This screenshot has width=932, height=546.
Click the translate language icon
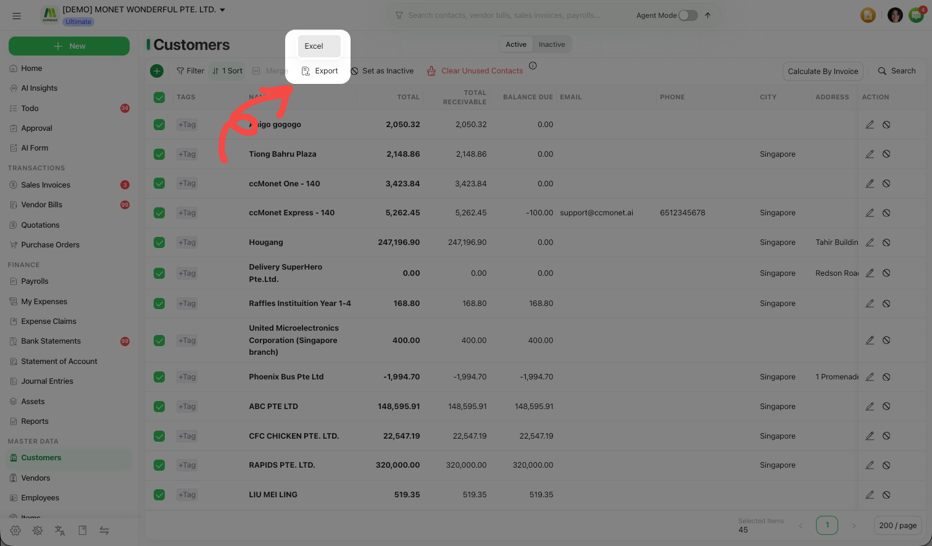coord(60,531)
